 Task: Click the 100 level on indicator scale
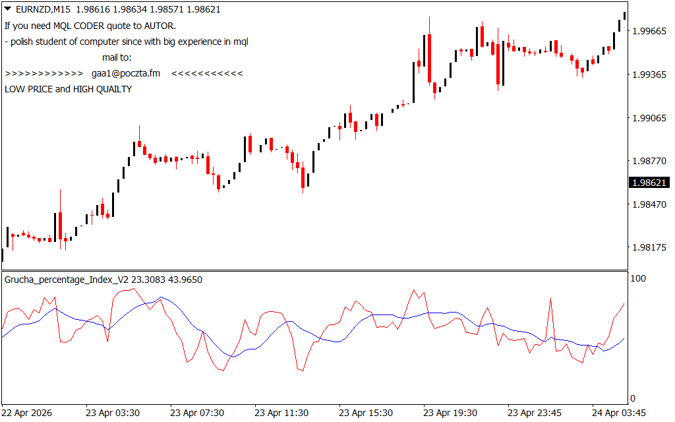(x=638, y=279)
